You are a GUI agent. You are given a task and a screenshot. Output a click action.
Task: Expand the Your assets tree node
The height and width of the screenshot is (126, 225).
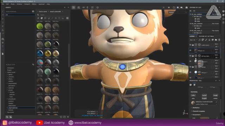click(x=6, y=112)
